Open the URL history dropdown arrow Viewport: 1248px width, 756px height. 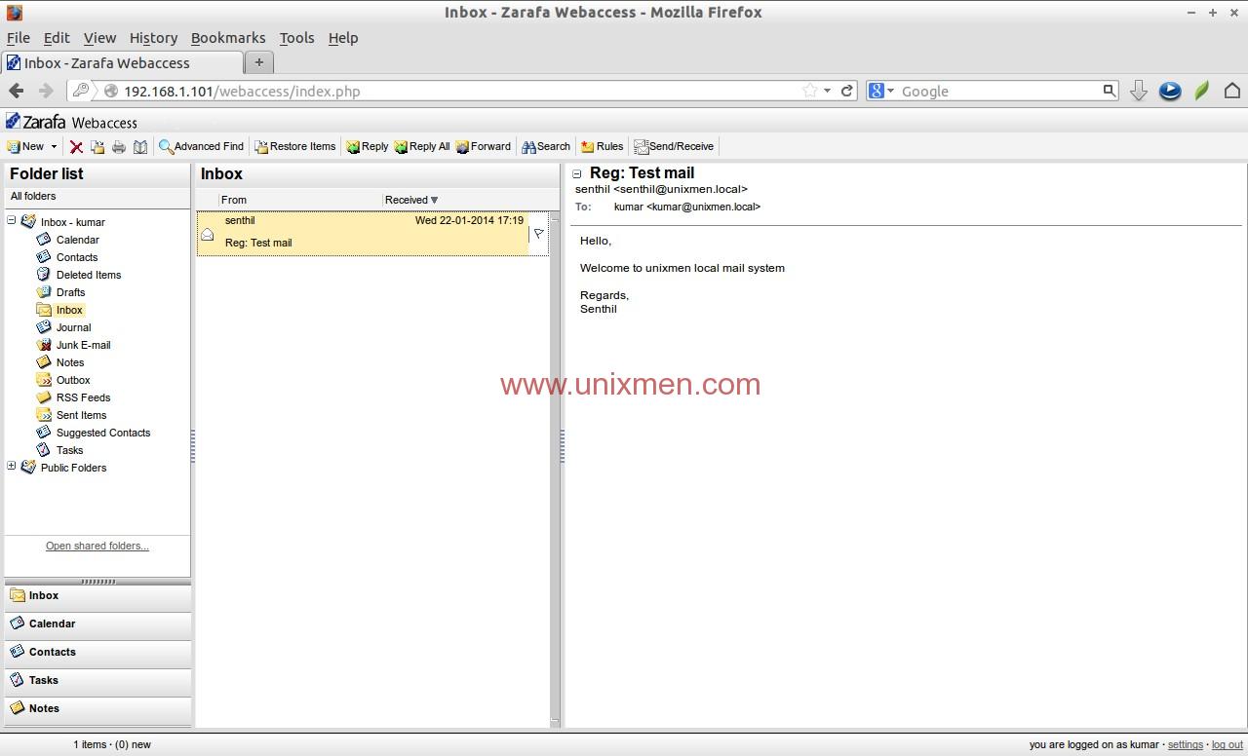827,91
